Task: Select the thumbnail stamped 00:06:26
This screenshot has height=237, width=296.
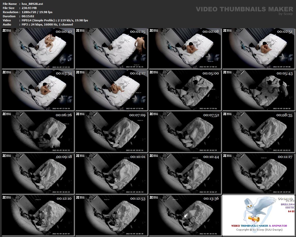Action: [38, 132]
